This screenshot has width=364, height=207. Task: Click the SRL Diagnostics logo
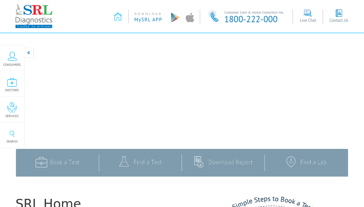tap(34, 16)
